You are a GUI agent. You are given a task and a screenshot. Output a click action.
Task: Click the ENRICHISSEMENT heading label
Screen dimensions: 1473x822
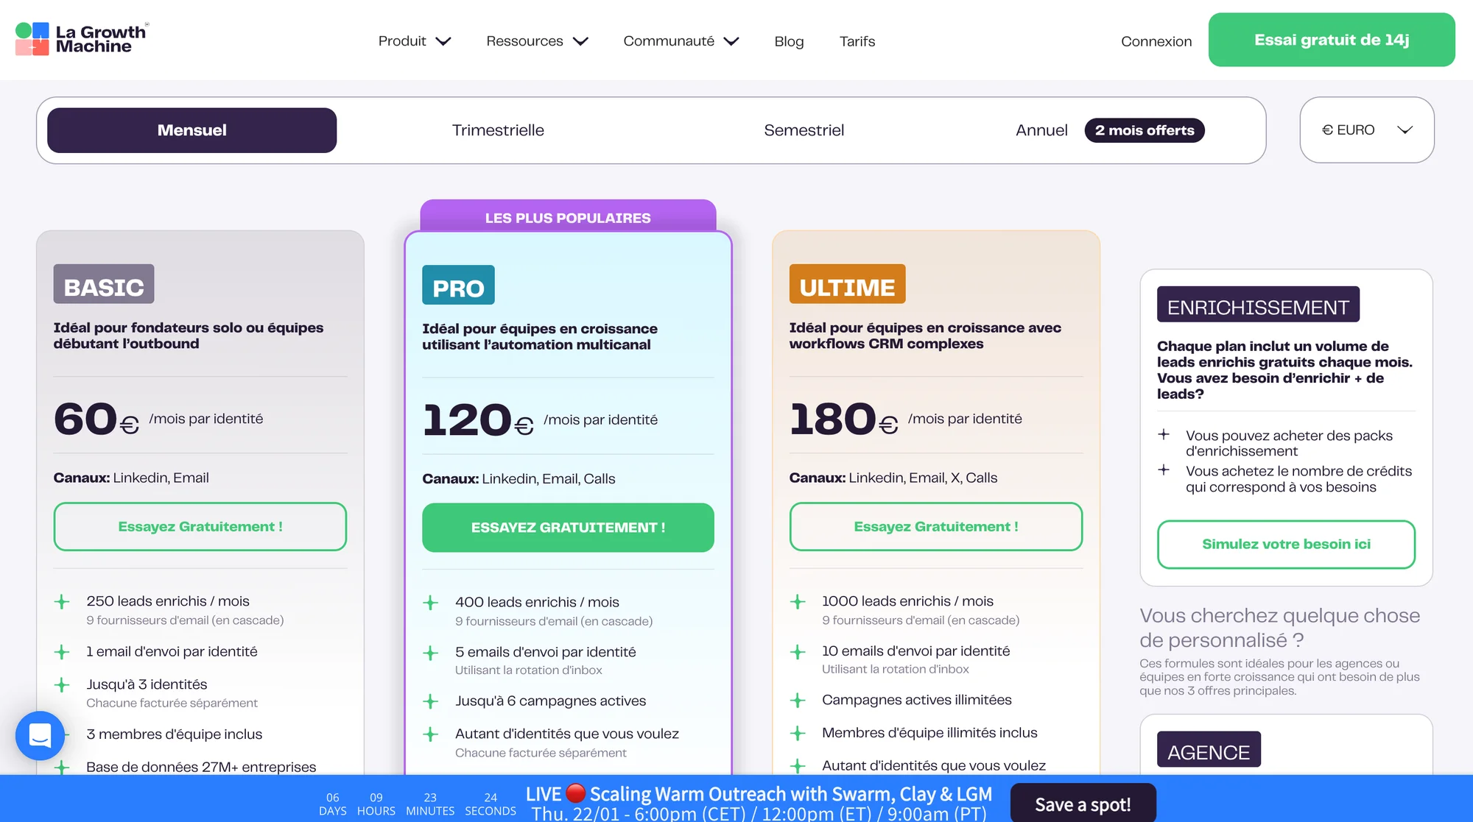click(1258, 305)
